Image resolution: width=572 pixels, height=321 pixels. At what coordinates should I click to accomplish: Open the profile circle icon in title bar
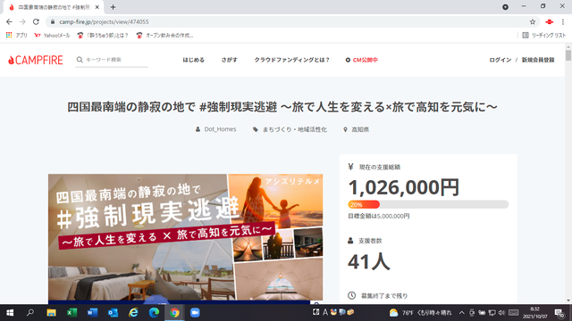505,7
